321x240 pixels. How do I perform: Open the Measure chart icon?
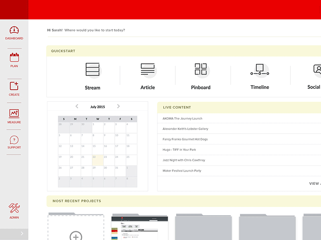point(14,114)
